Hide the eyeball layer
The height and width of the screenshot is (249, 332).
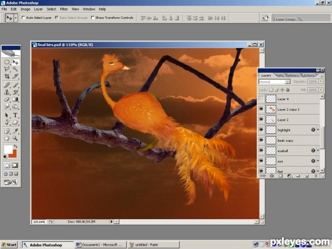click(261, 151)
